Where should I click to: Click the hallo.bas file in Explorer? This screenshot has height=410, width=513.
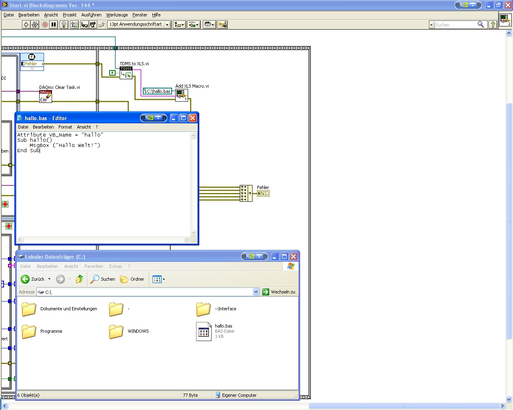204,331
